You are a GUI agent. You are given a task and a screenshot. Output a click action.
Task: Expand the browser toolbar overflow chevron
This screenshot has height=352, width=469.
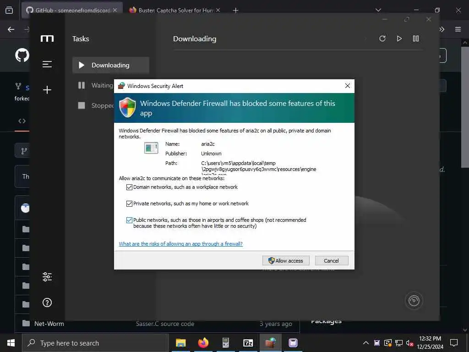tap(442, 29)
